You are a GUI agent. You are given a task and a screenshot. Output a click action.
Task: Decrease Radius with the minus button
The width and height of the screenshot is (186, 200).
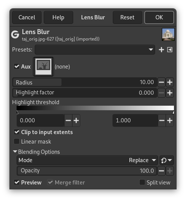click(x=161, y=82)
